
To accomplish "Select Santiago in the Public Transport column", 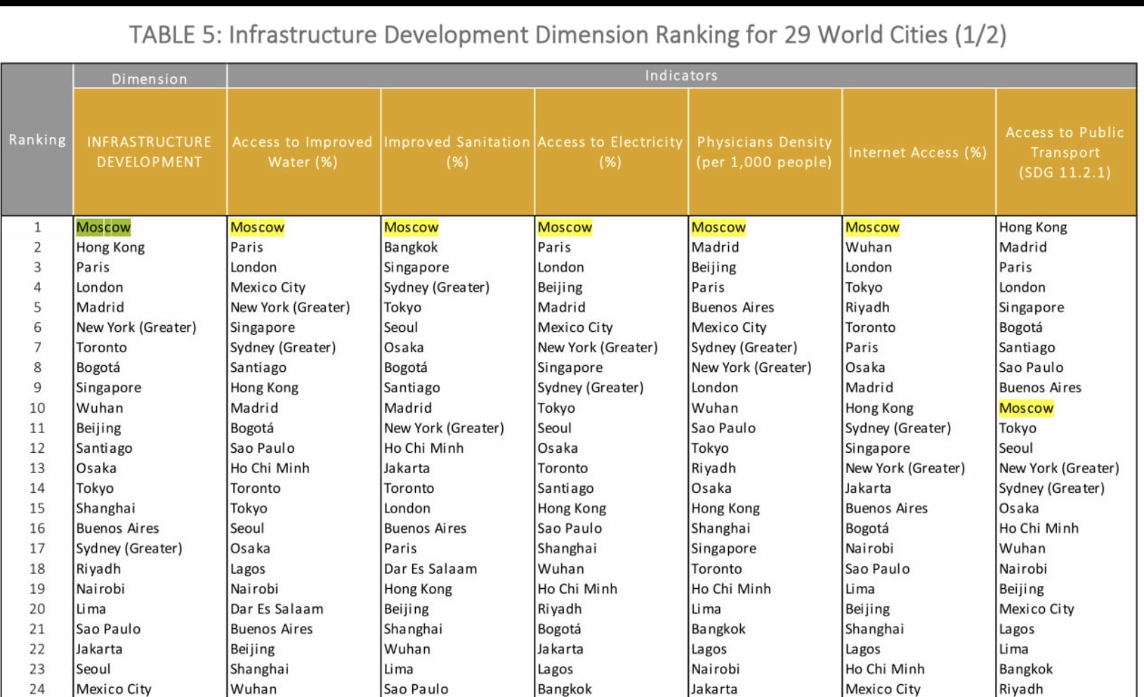I will (x=1027, y=347).
